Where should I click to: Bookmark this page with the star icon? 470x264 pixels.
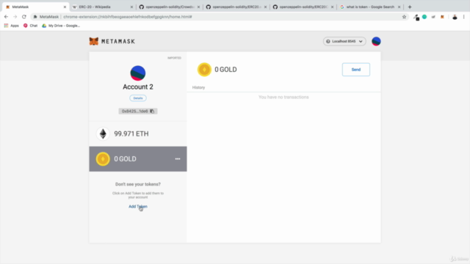[x=404, y=17]
